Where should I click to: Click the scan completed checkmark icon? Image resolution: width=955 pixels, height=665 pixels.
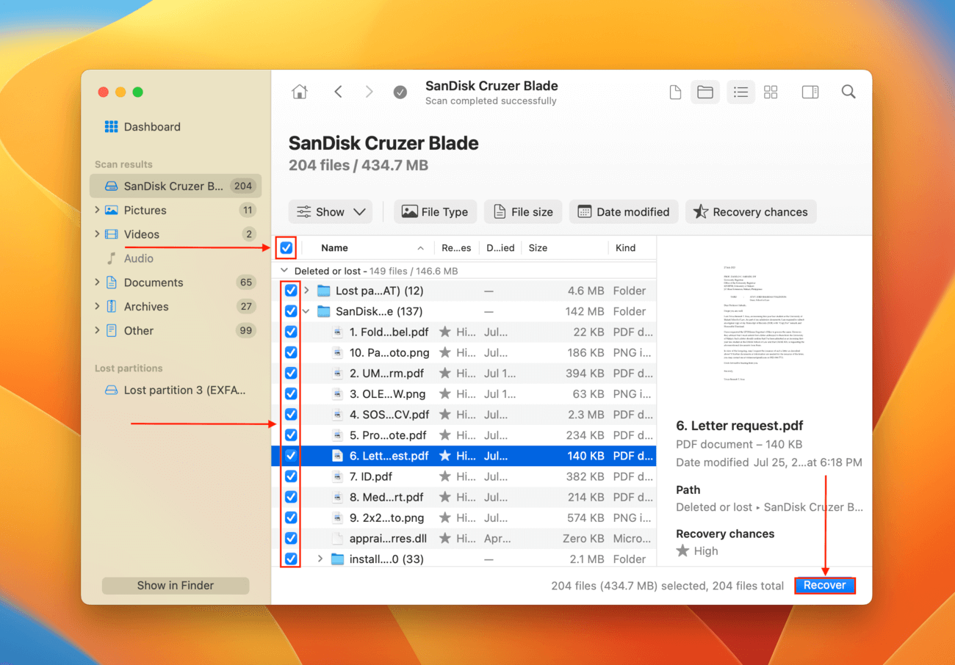click(400, 92)
